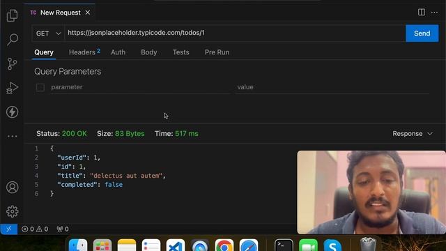This screenshot has width=446, height=251.
Task: Close the New Request tab
Action: coord(88,13)
